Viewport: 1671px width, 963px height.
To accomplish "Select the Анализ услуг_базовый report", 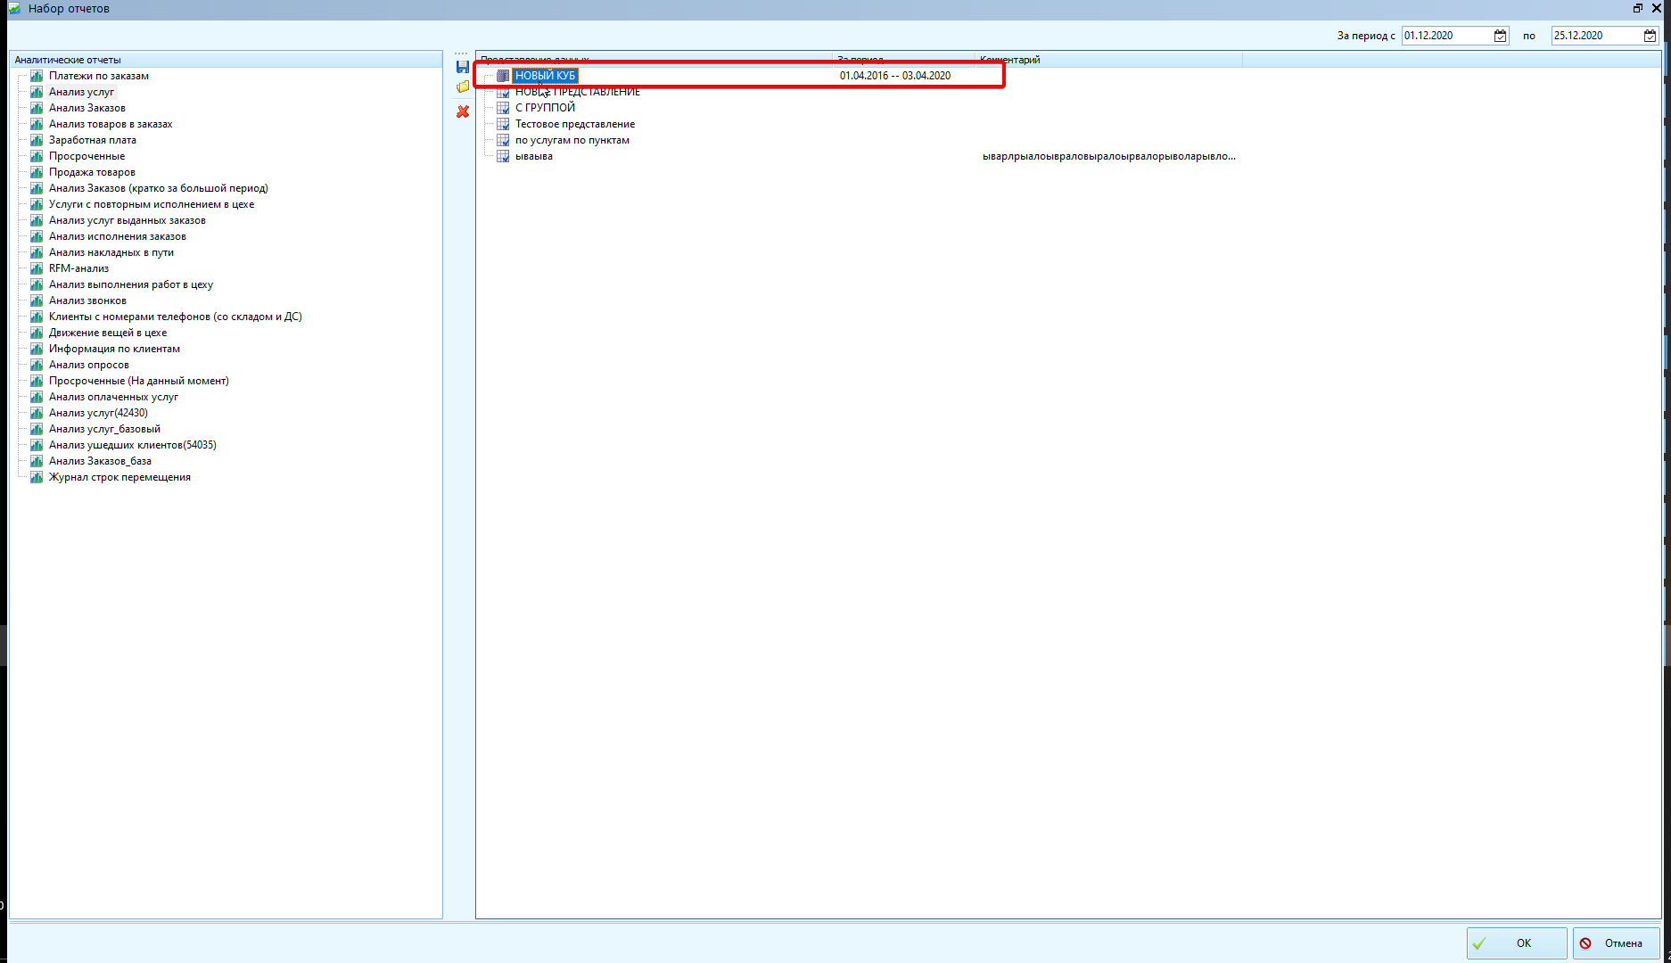I will pos(104,429).
